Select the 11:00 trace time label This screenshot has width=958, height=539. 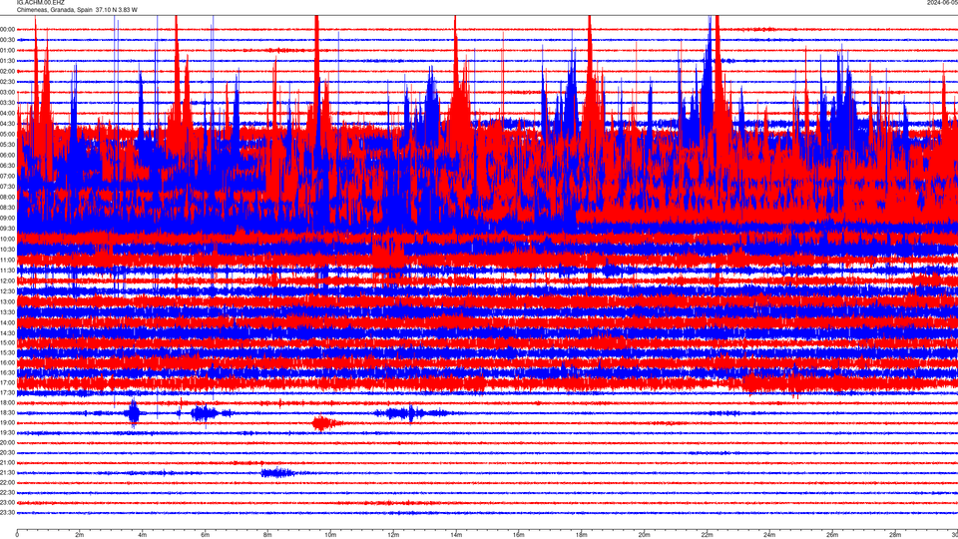tap(8, 260)
